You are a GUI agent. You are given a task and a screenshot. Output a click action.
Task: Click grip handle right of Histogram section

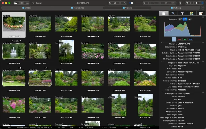pyautogui.click(x=203, y=17)
